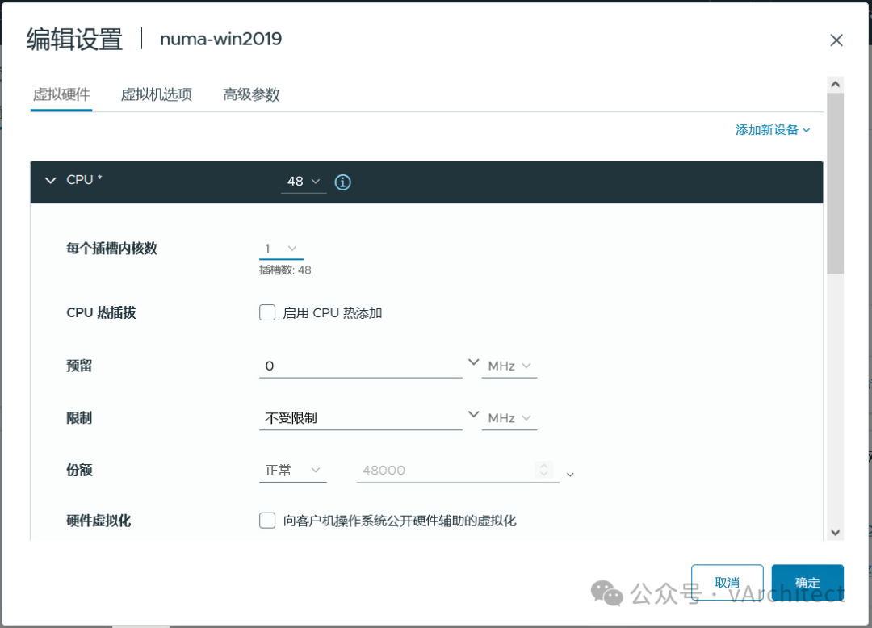Click the vertical scrollbar thumb

coord(835,183)
